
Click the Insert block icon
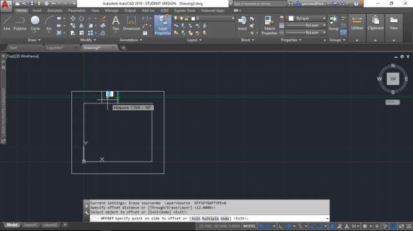pyautogui.click(x=242, y=23)
